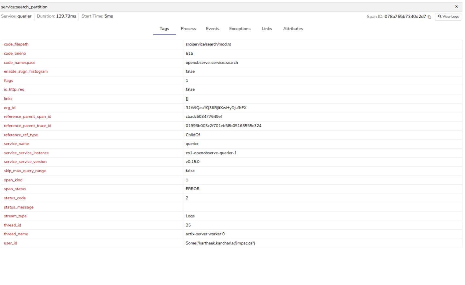Switch to the Process tab
465x285 pixels.
pyautogui.click(x=188, y=29)
